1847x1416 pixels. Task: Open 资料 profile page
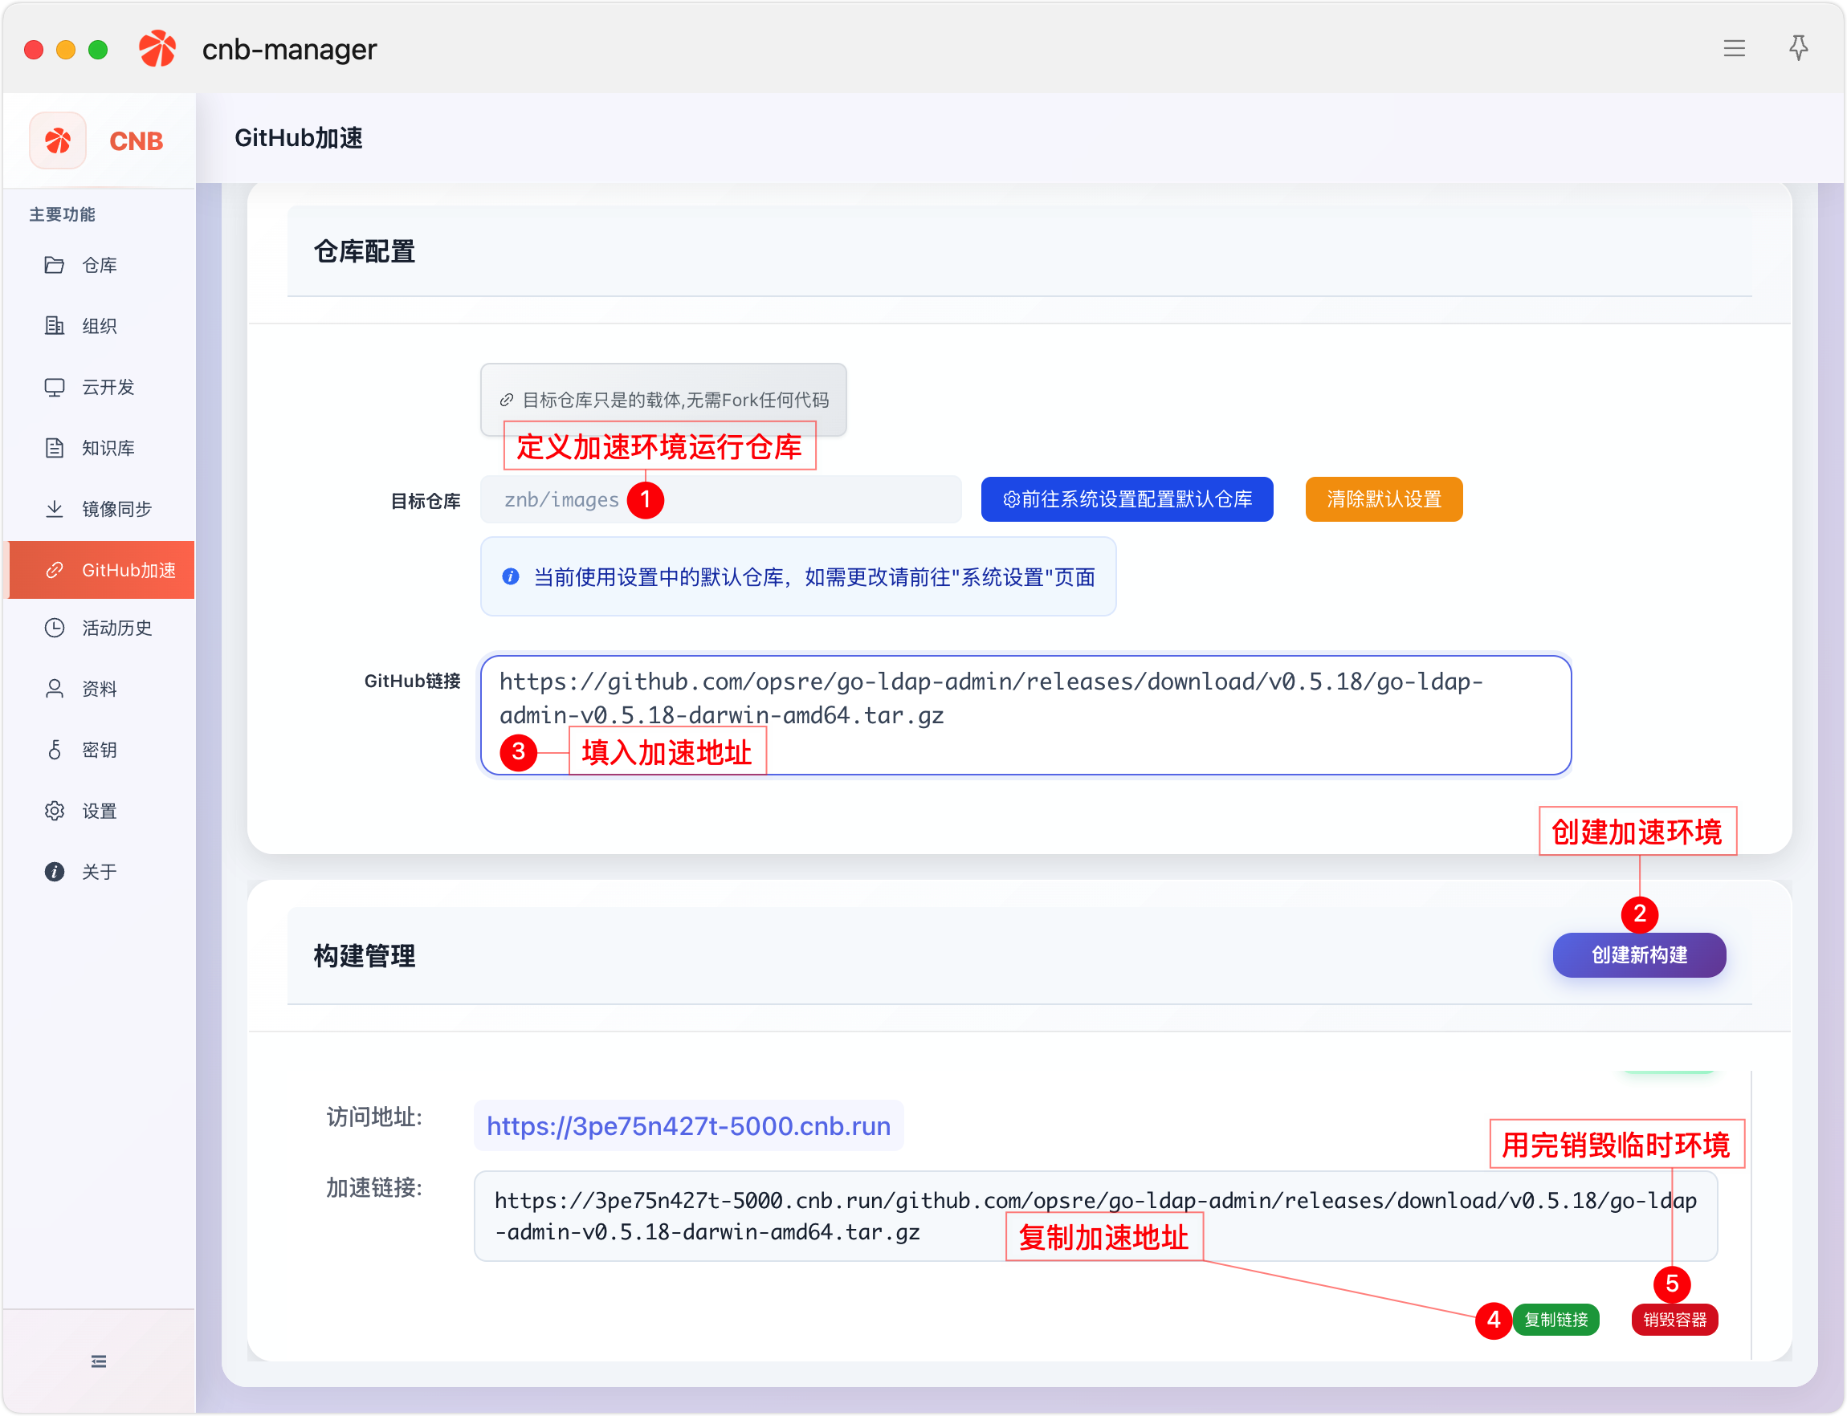[x=101, y=690]
